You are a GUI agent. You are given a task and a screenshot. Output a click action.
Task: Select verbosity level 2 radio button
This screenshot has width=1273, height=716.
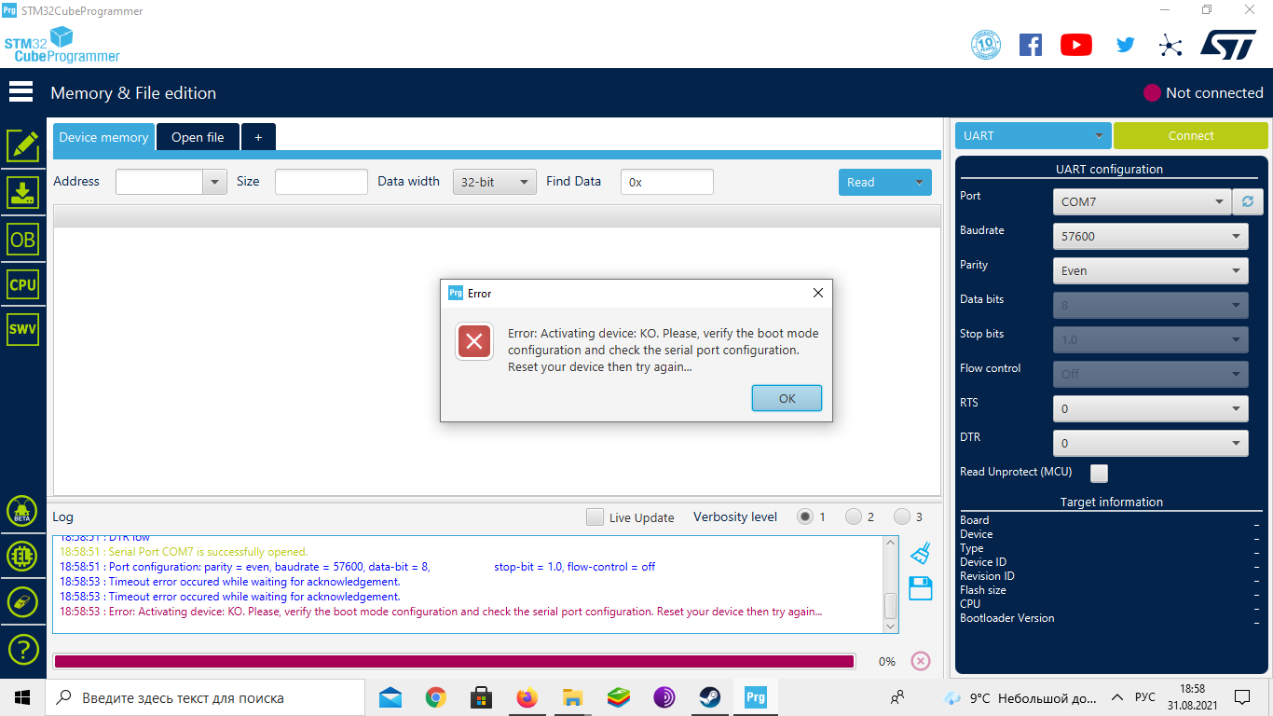[853, 516]
